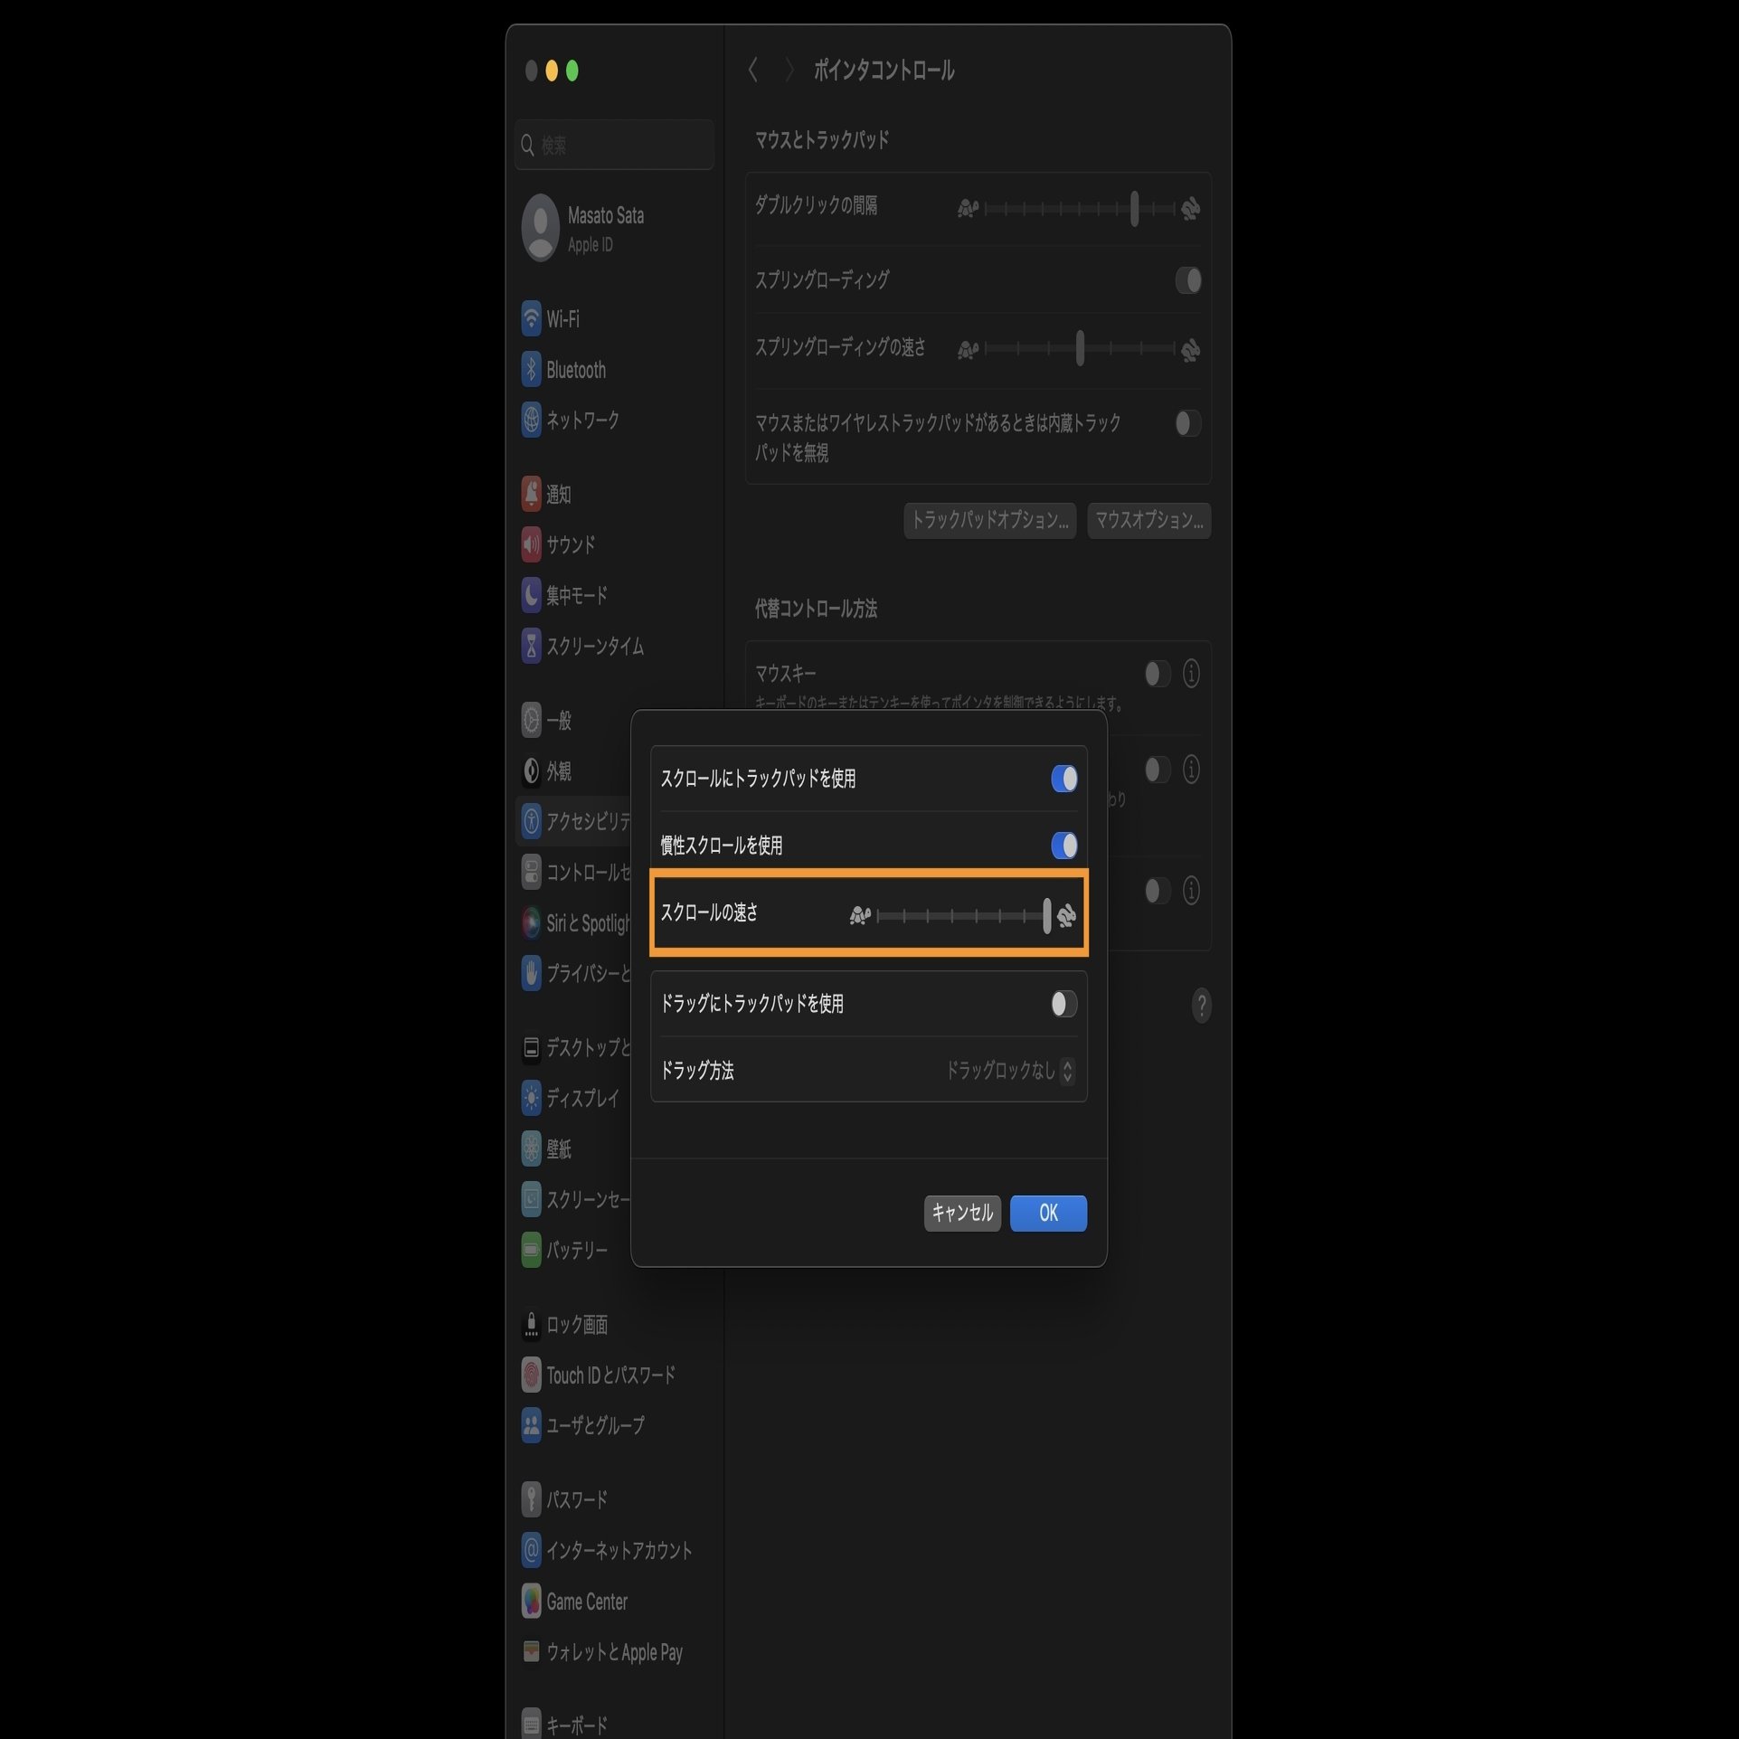This screenshot has height=1739, width=1739.
Task: Open Bluetooth settings via its icon
Action: pos(531,369)
